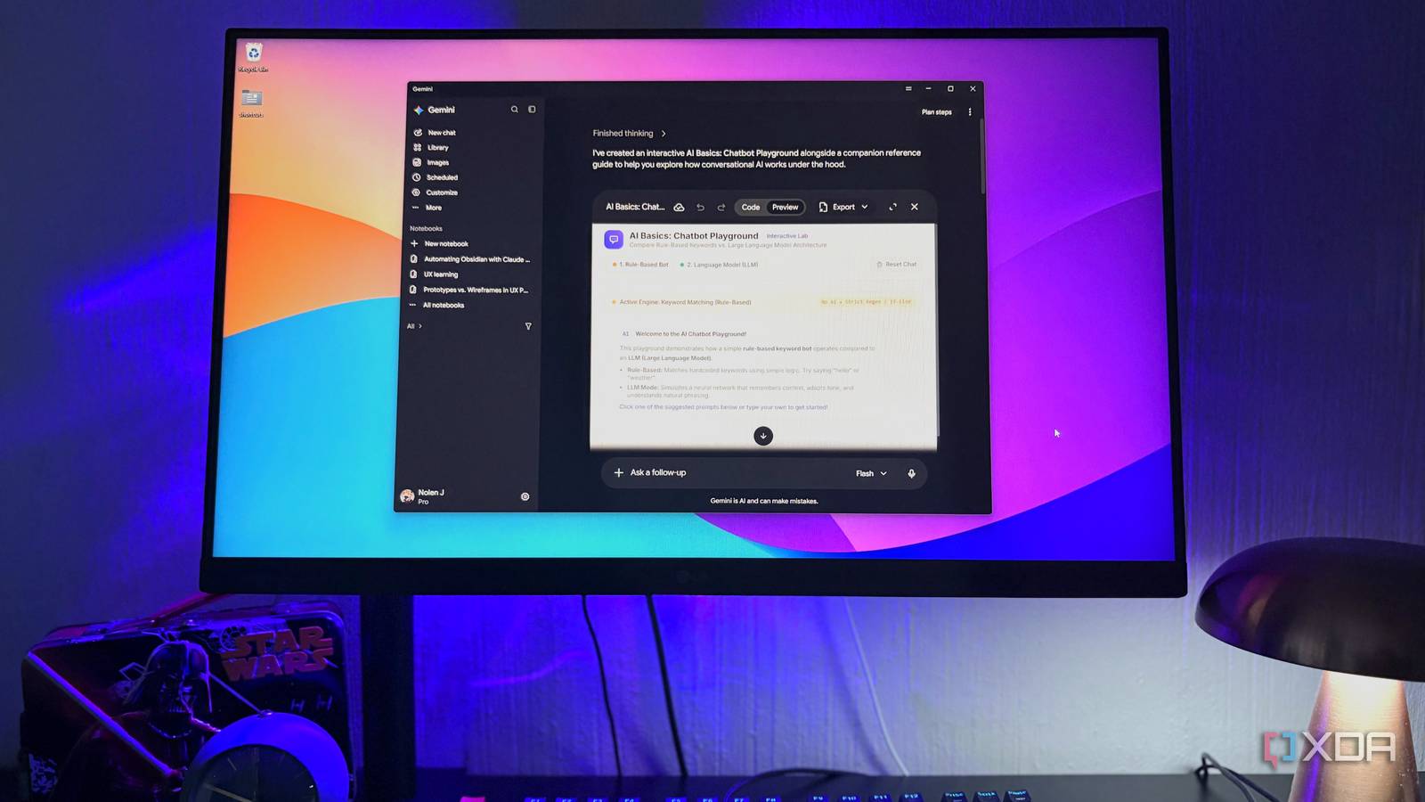Collapse the sidebar with the panel icon
Viewport: 1425px width, 802px height.
click(532, 110)
